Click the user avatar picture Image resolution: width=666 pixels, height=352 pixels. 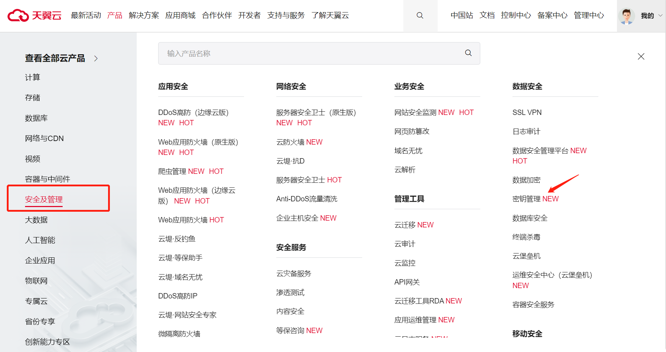pos(626,16)
